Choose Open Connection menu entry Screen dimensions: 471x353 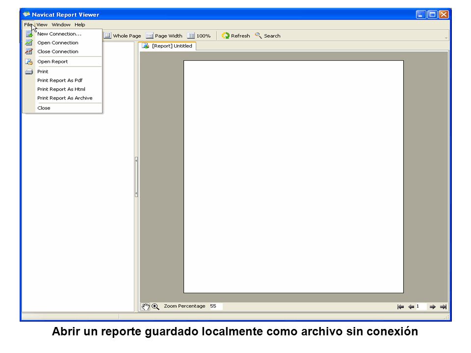(62, 43)
